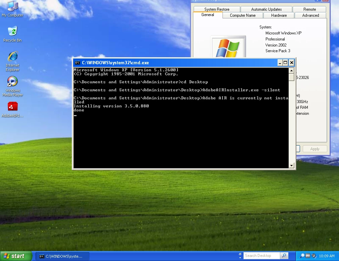Switch to the Computer Name tab
339x261 pixels.
click(x=243, y=15)
